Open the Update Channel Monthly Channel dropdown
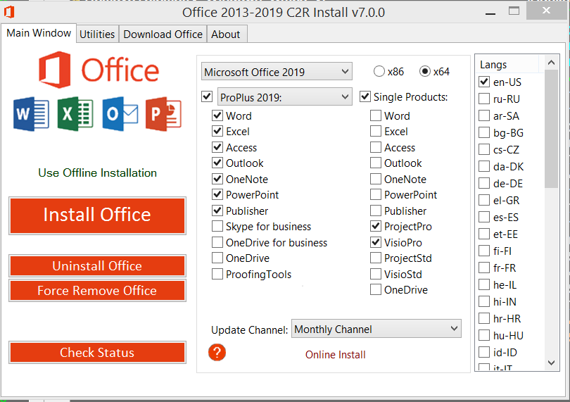Viewport: 570px width, 402px height. point(376,329)
